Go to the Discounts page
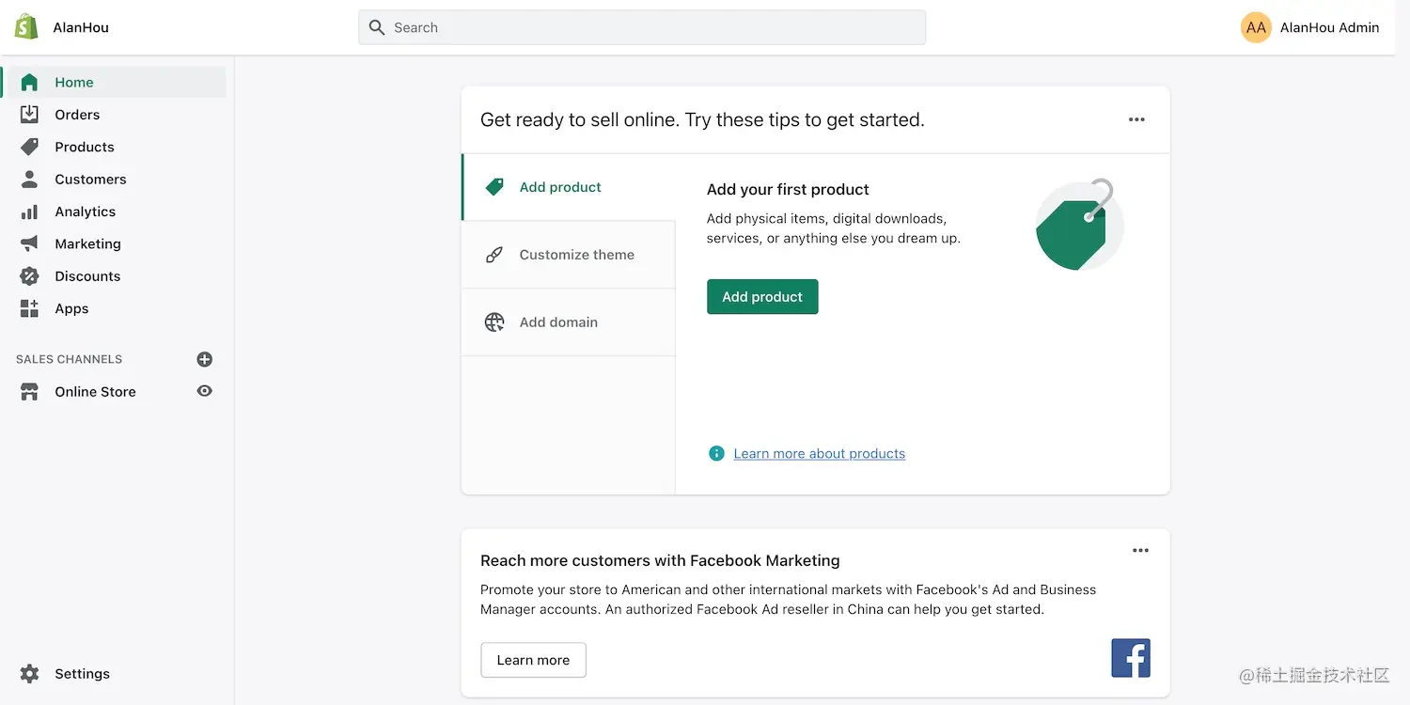Screen dimensions: 1410x705 coord(87,275)
